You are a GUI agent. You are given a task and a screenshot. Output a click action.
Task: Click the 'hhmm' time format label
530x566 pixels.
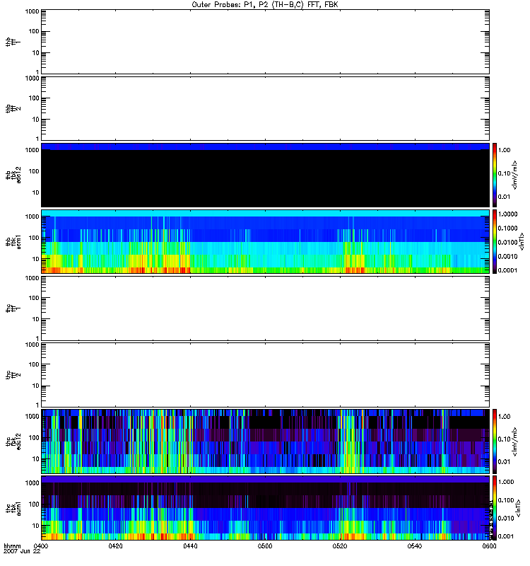(x=12, y=545)
